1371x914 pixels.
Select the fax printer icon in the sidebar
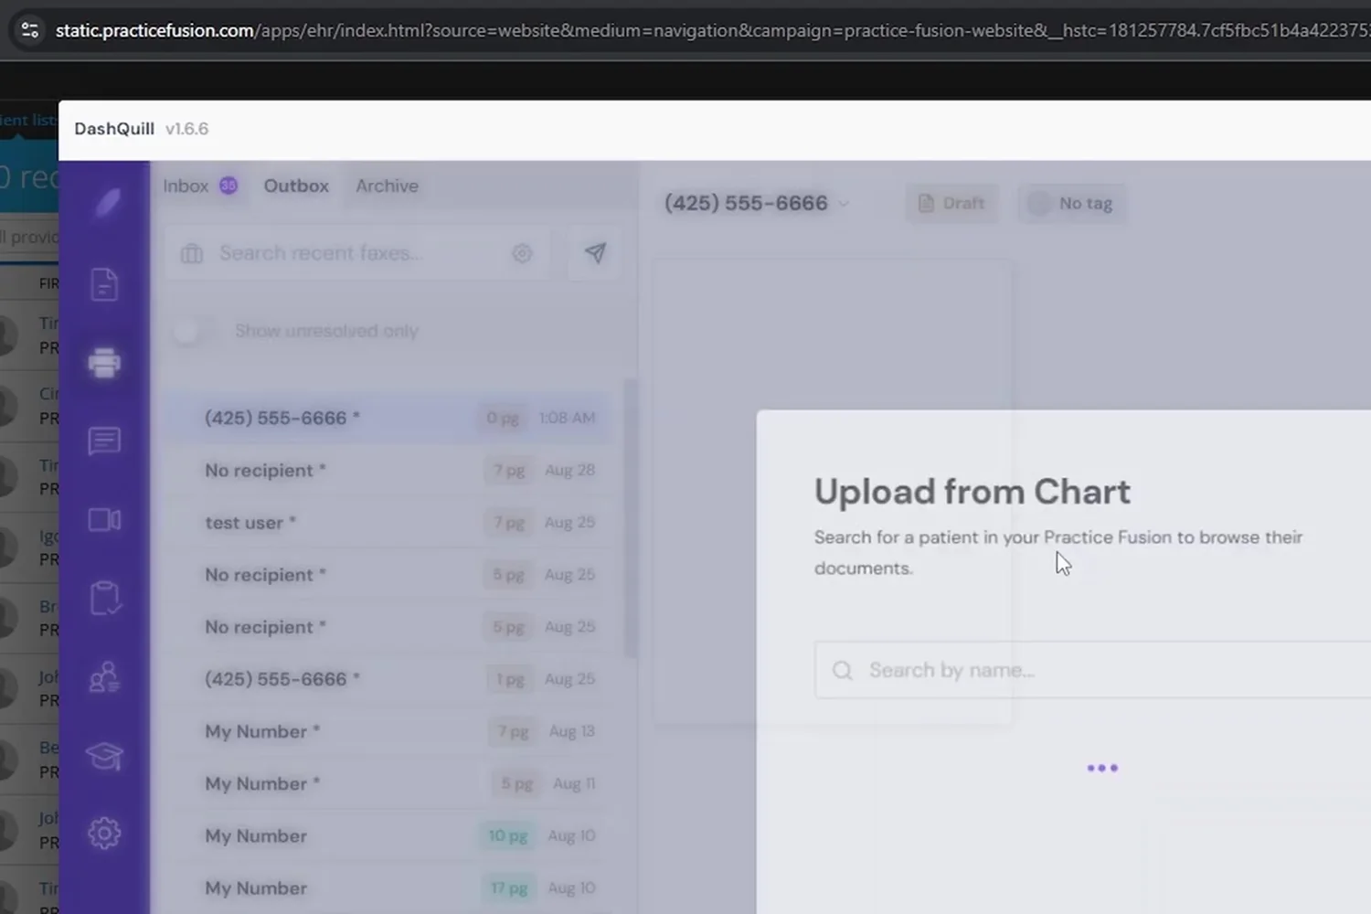104,363
